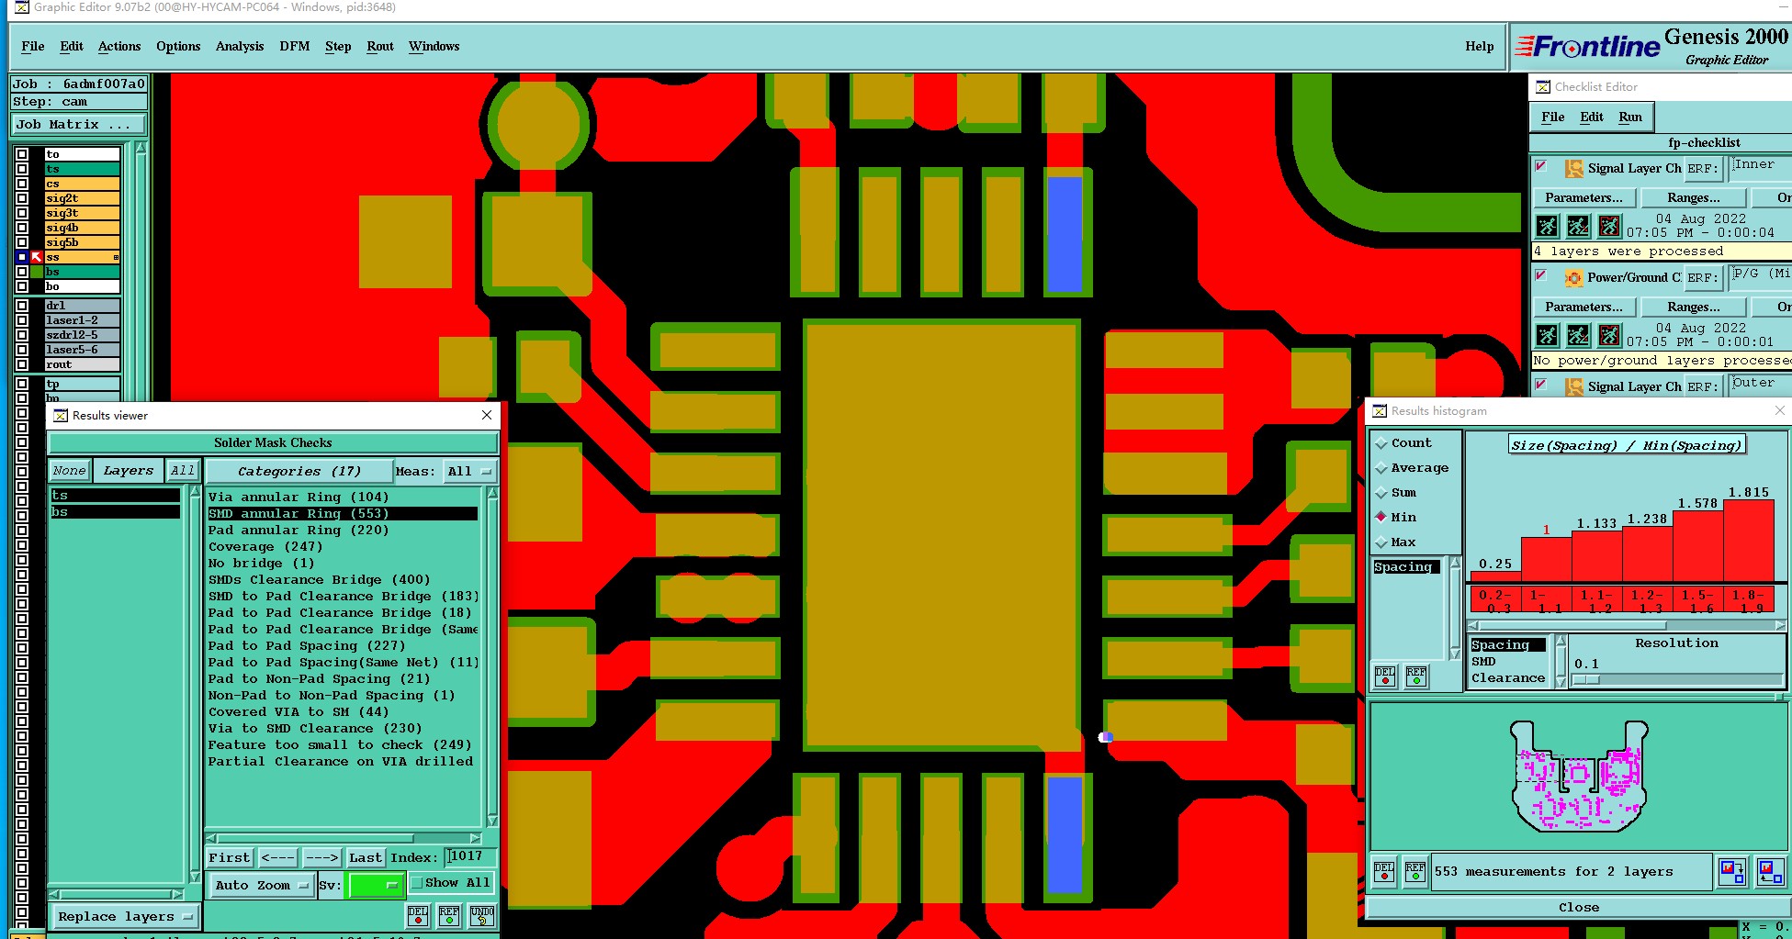Click DEL icon beside 553 measurements text
1792x939 pixels.
(x=1384, y=871)
